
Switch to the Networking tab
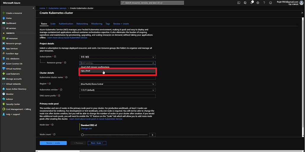click(82, 24)
